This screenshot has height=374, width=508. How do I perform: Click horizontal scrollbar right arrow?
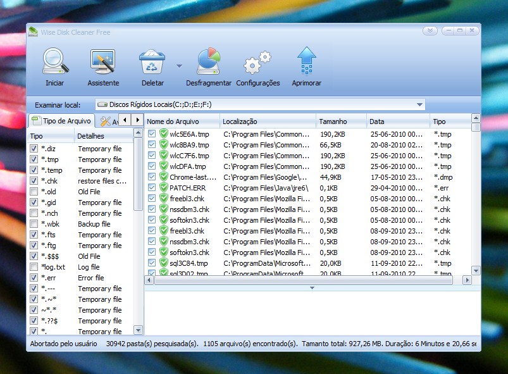click(x=467, y=280)
